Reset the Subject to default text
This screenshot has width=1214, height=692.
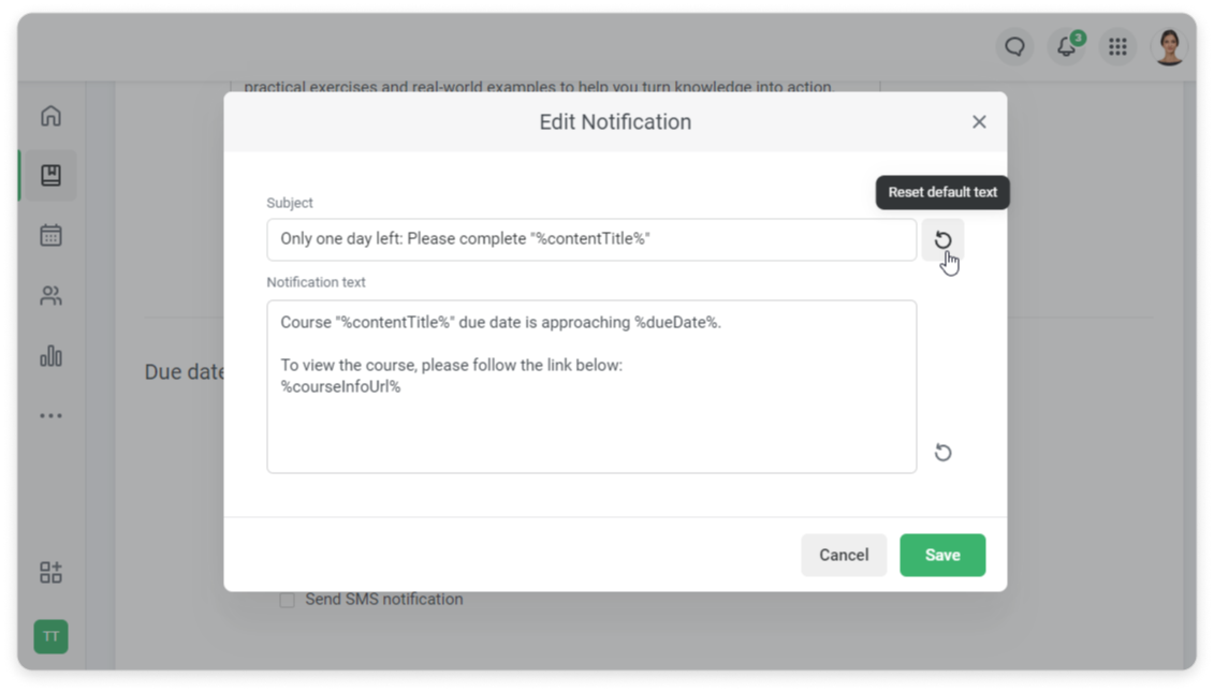(943, 240)
